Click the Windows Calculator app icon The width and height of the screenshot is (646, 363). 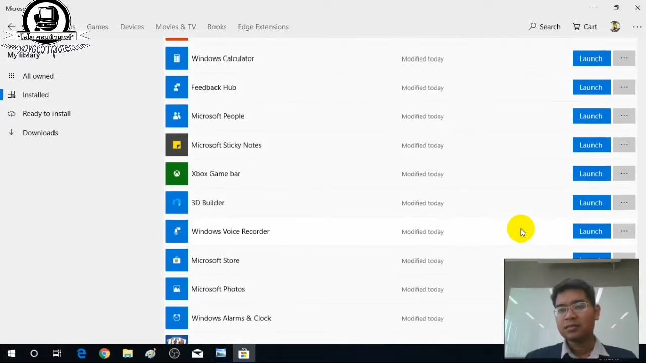[x=176, y=58]
